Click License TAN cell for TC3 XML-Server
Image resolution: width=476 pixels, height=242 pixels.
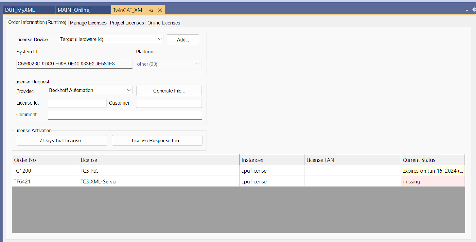[x=353, y=181]
